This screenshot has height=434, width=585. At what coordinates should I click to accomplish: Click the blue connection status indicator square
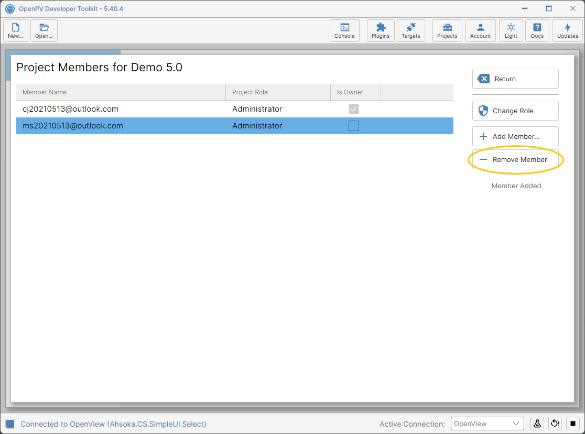tap(10, 424)
